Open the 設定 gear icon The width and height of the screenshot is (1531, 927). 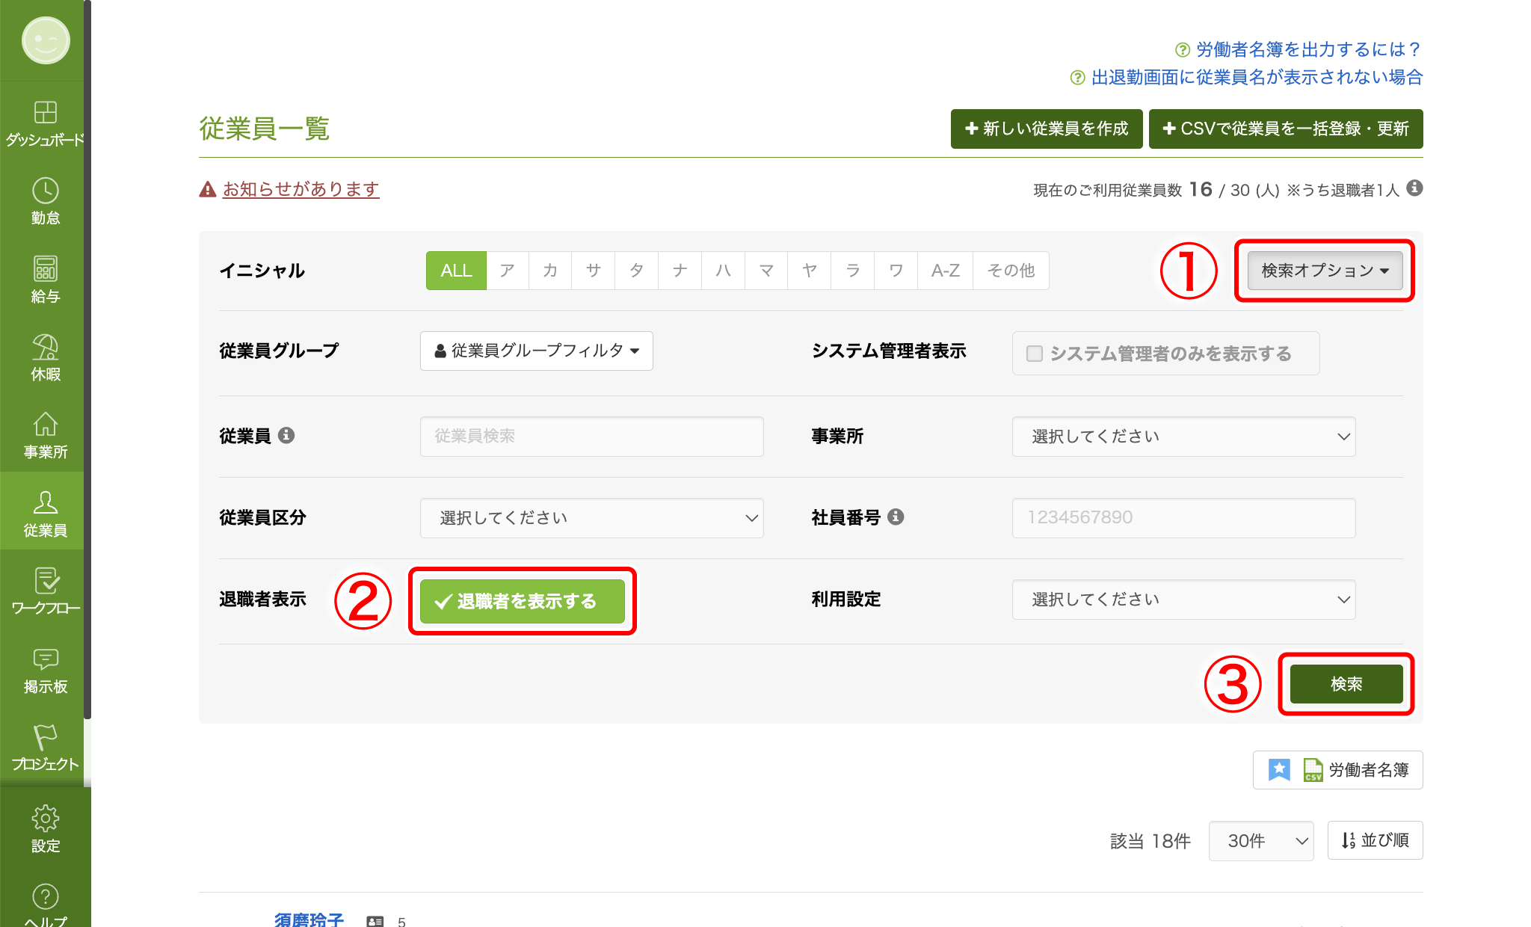coord(46,819)
